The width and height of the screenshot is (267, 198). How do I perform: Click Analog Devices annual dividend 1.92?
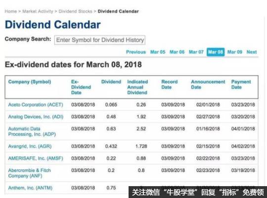coord(141,117)
